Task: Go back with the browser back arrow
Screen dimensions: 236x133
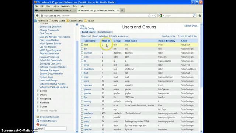Action: [37, 16]
